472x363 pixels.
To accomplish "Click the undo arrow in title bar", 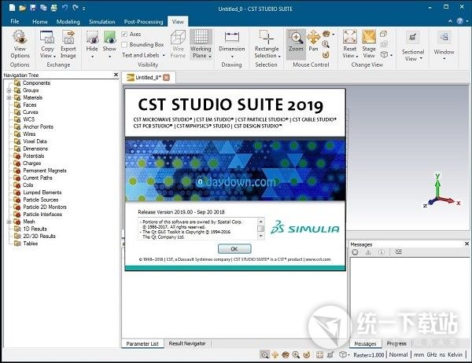I will [x=65, y=8].
